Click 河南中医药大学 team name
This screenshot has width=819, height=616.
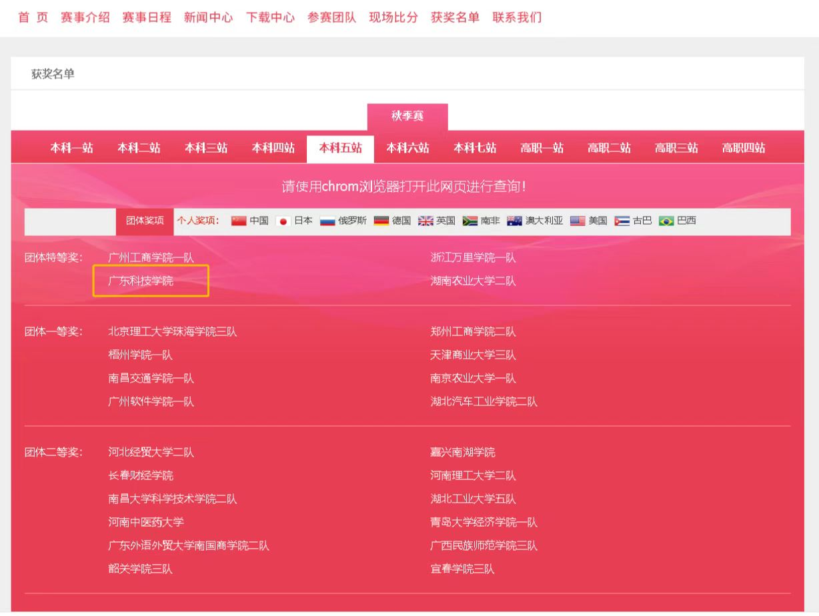[146, 522]
